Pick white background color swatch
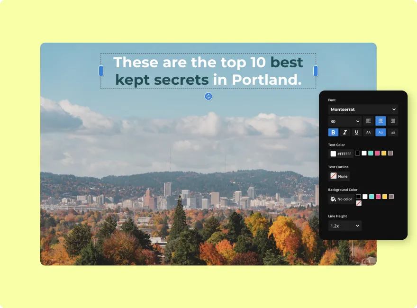 click(x=365, y=197)
